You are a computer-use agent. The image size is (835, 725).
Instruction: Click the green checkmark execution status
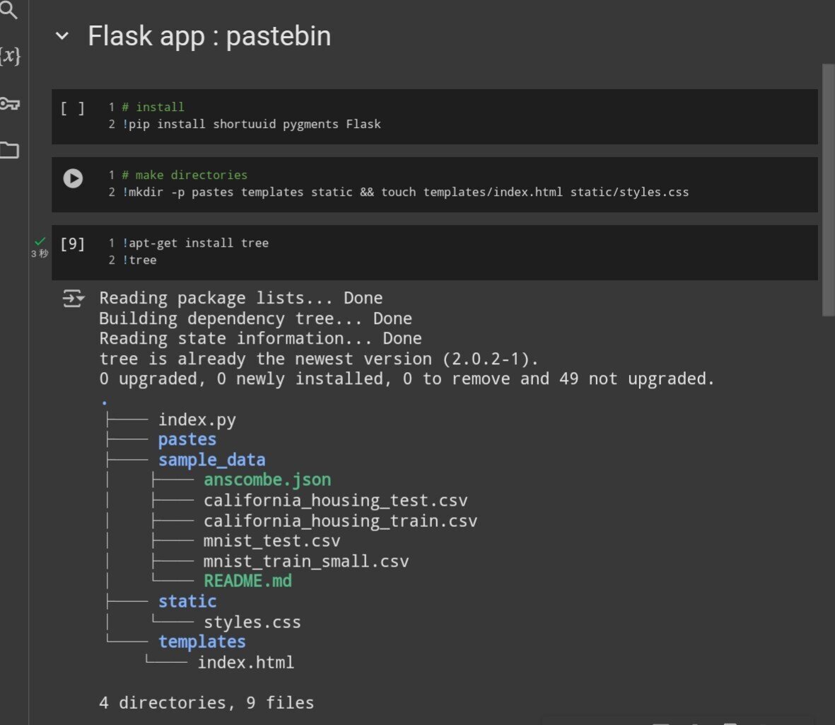[x=40, y=241]
